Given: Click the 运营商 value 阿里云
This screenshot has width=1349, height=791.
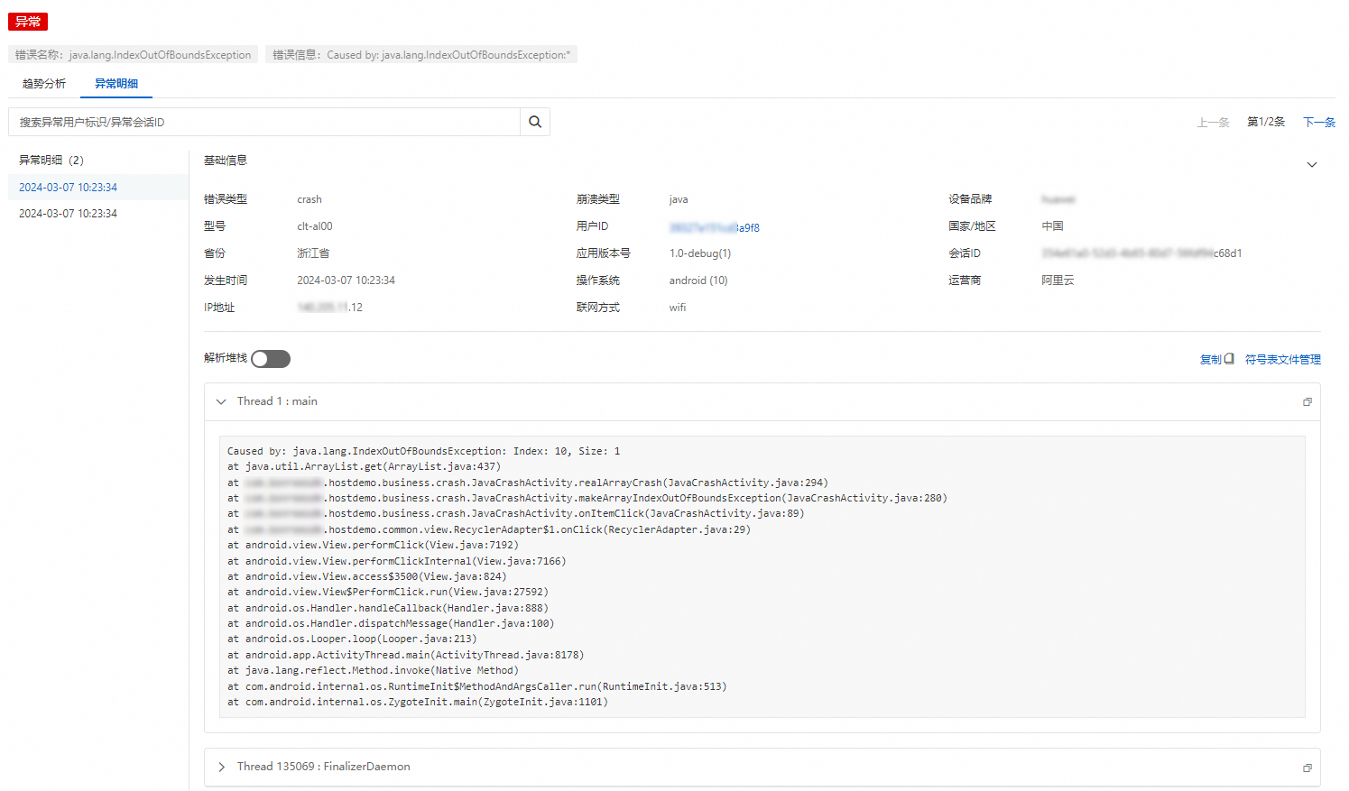Looking at the screenshot, I should (1058, 281).
